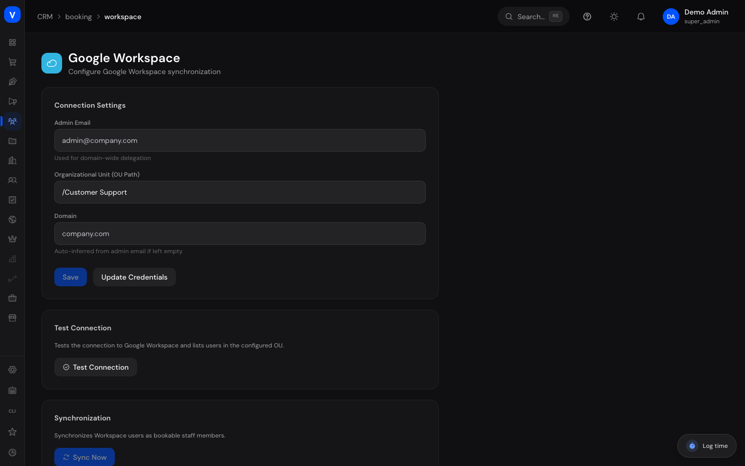
Task: Click Update Credentials
Action: [x=135, y=277]
